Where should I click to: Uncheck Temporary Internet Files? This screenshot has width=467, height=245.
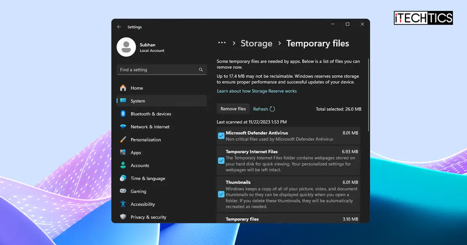click(221, 161)
